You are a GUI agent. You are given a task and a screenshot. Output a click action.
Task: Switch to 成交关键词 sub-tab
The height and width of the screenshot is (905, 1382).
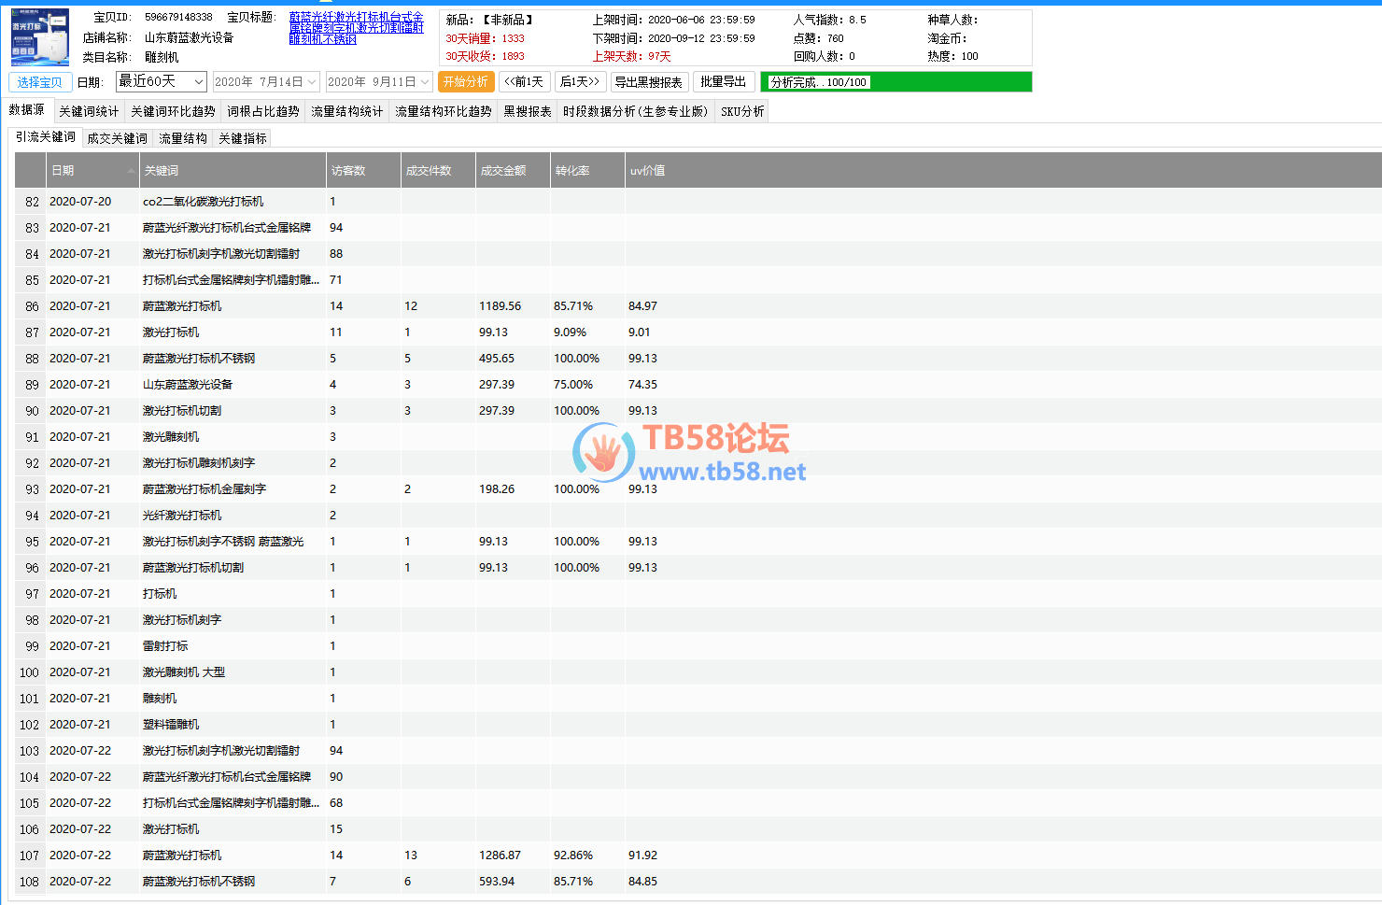pyautogui.click(x=117, y=138)
